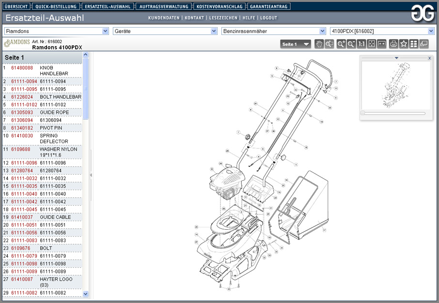Open part number 61280764
This screenshot has height=303, width=439.
(x=22, y=171)
